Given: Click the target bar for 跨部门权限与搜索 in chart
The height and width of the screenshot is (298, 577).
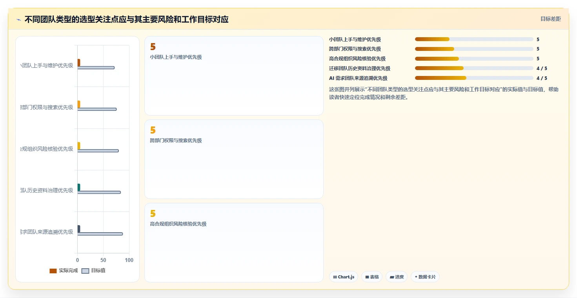Looking at the screenshot, I should point(97,109).
